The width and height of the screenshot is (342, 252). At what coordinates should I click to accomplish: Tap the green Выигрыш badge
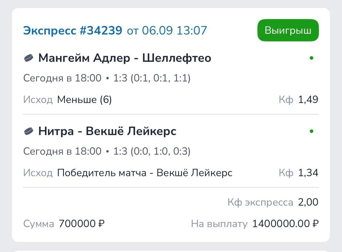coord(288,30)
